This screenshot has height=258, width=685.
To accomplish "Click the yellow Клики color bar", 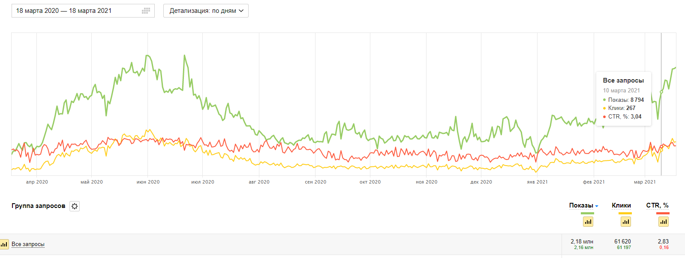I will pos(625,213).
